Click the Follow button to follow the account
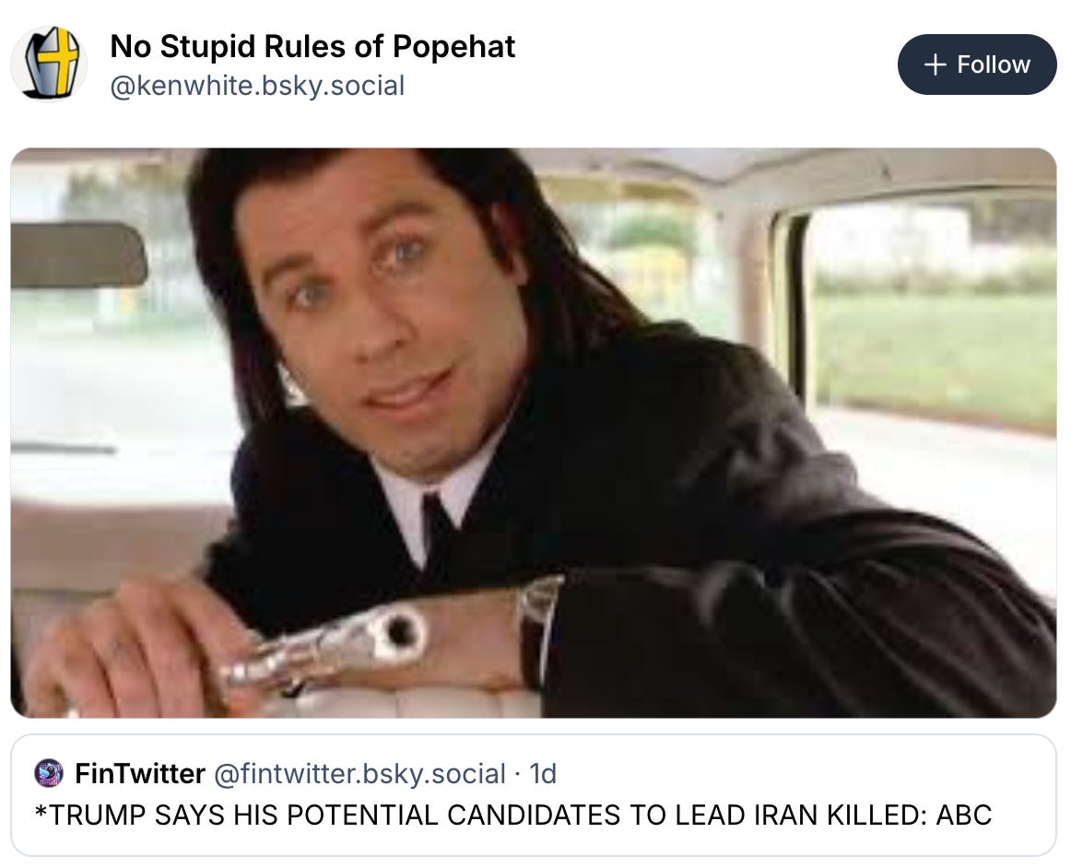Screen dimensions: 1071x868 pos(977,65)
